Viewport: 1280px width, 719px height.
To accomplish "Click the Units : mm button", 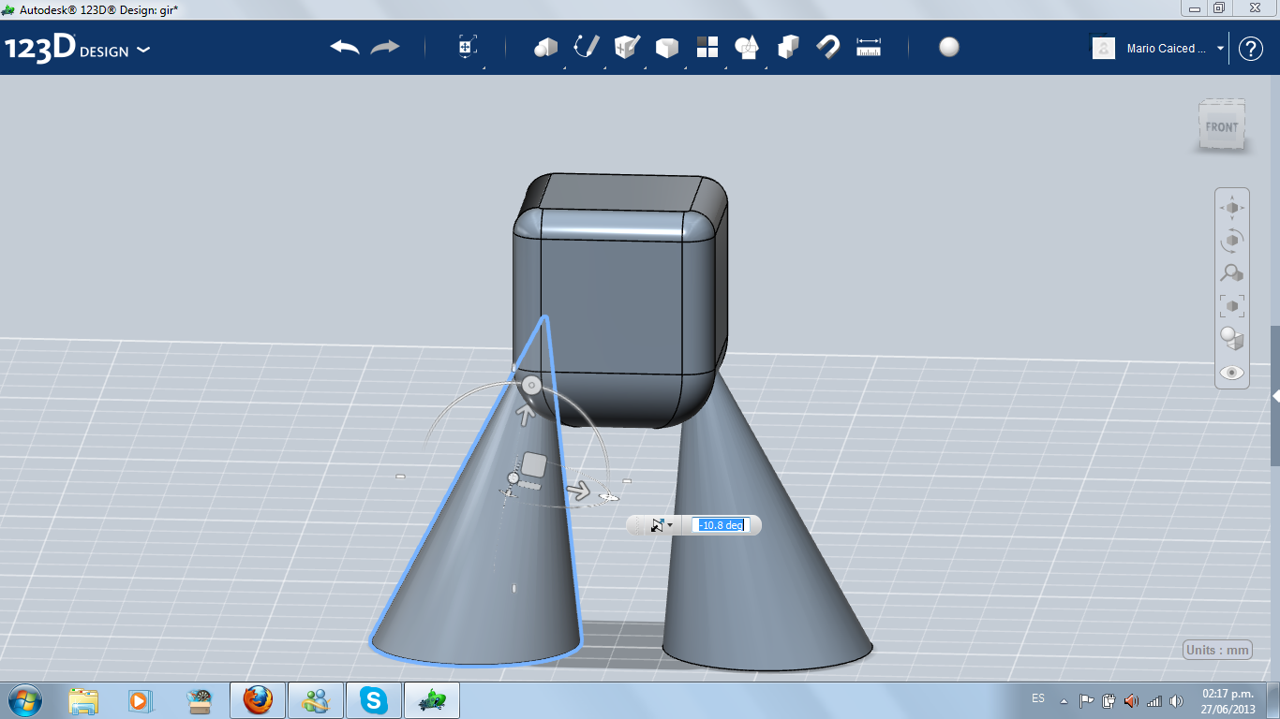I will click(1217, 651).
